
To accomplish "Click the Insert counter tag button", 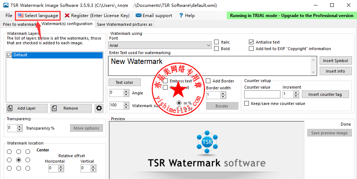I will point(325,94).
